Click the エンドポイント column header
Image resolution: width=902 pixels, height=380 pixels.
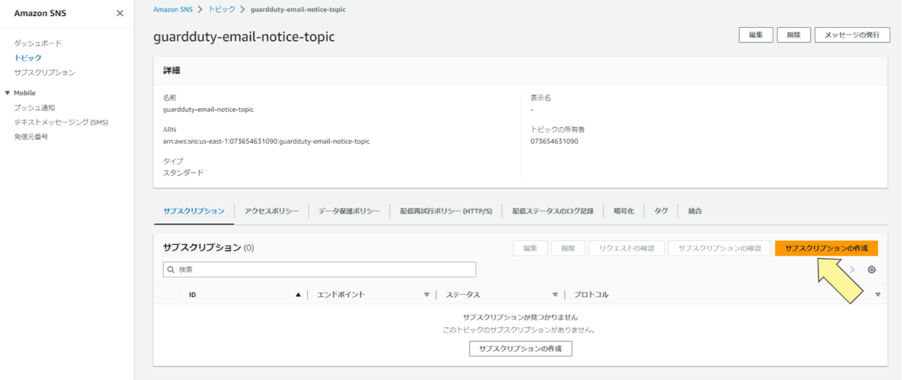(x=341, y=295)
